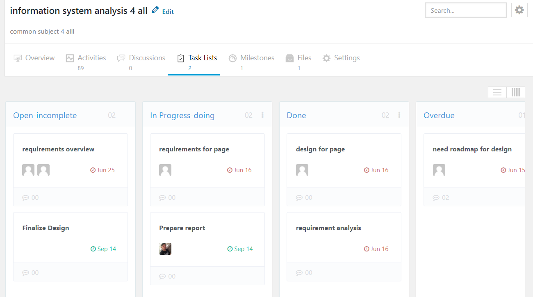Click the Open-incomplete column title

[45, 115]
